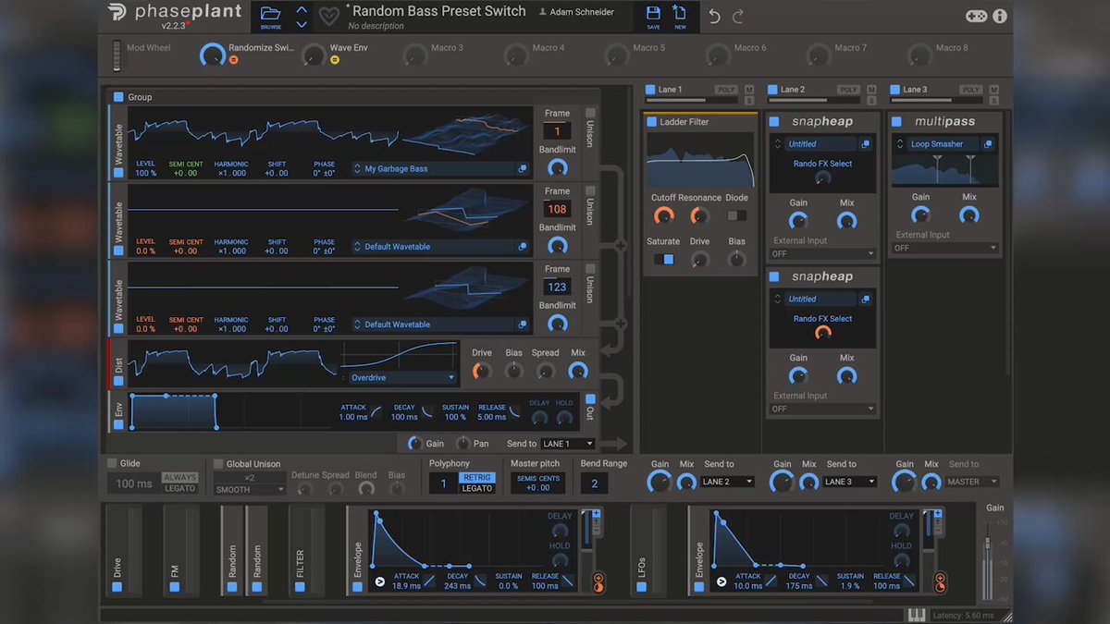Disable the Ladder Filter effect
Viewport: 1110px width, 624px height.
pos(651,122)
